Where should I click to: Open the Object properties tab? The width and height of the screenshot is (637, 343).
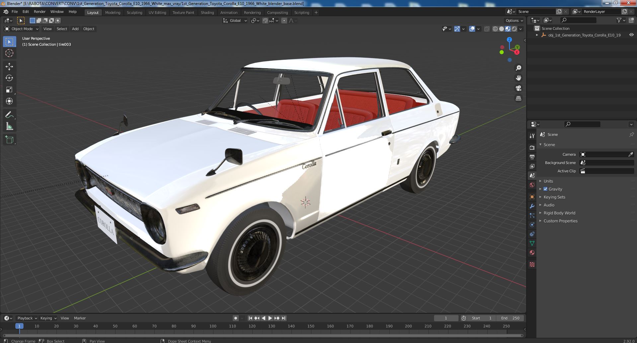532,197
